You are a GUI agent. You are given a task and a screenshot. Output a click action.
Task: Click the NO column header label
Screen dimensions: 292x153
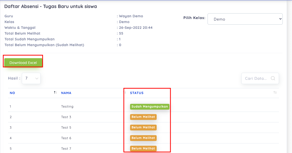(12, 93)
